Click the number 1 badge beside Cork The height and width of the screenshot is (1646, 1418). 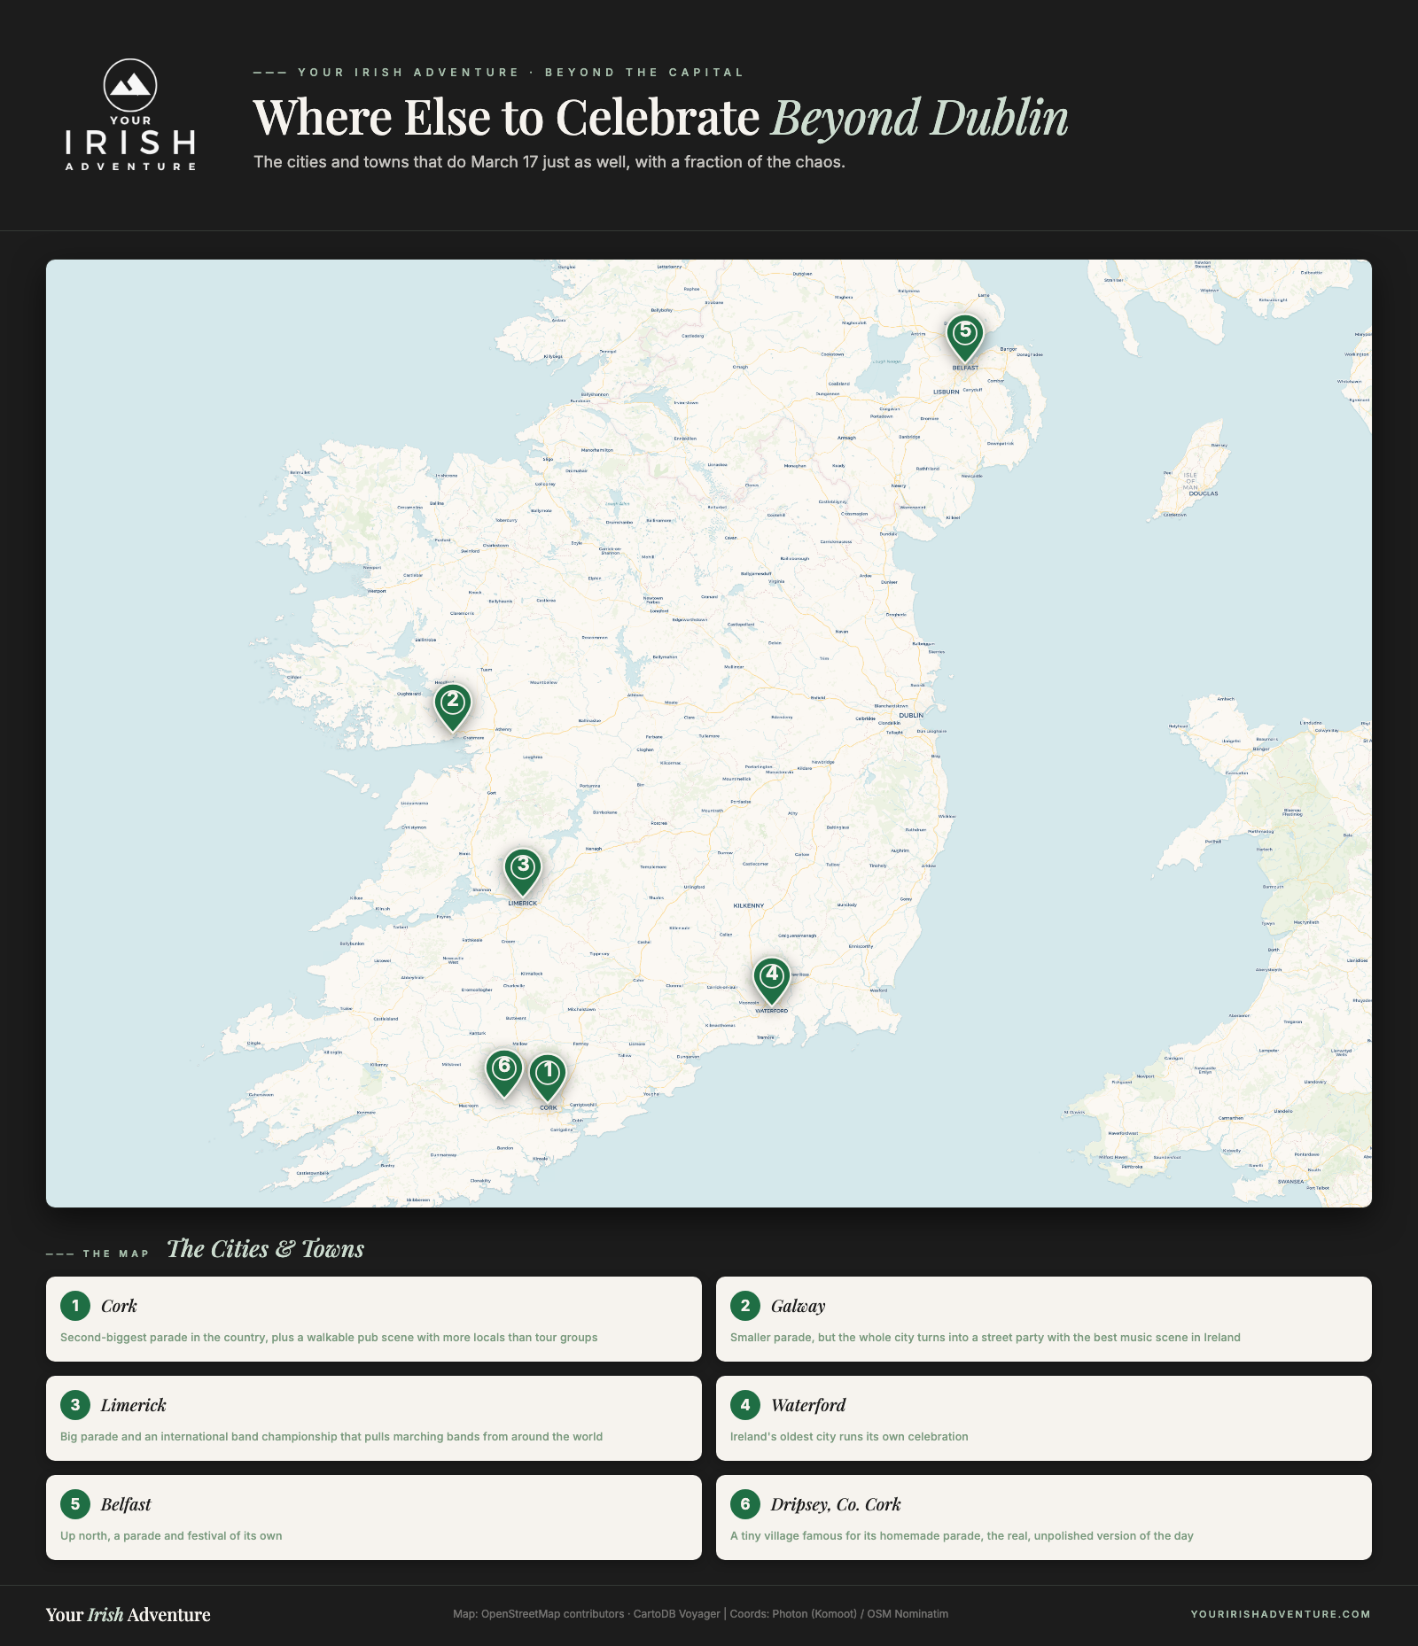pyautogui.click(x=75, y=1305)
